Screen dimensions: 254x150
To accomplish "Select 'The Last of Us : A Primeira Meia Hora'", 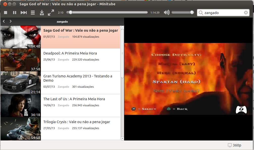I will (74, 99).
